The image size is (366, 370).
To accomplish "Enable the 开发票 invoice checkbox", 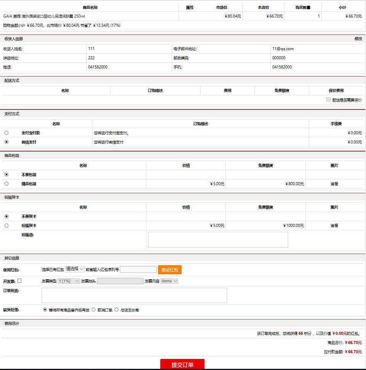I will tap(19, 281).
